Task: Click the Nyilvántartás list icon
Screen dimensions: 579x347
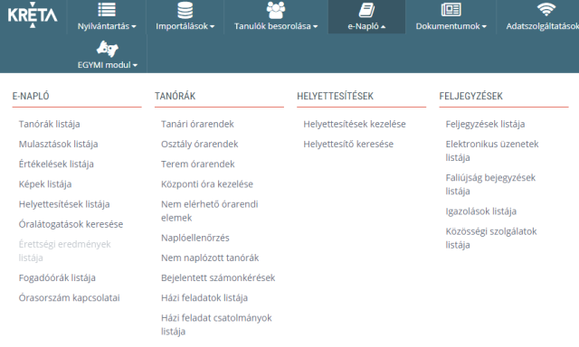Action: [107, 10]
